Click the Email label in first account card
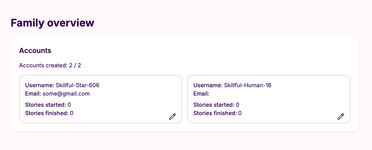The height and width of the screenshot is (150, 372). [x=33, y=94]
